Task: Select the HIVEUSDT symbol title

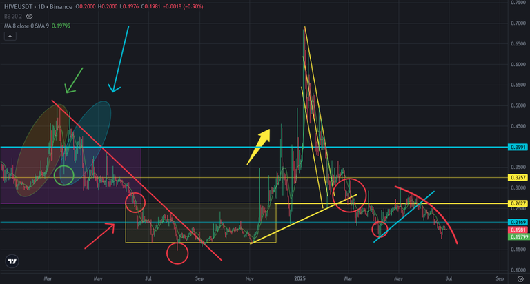Action: click(19, 6)
